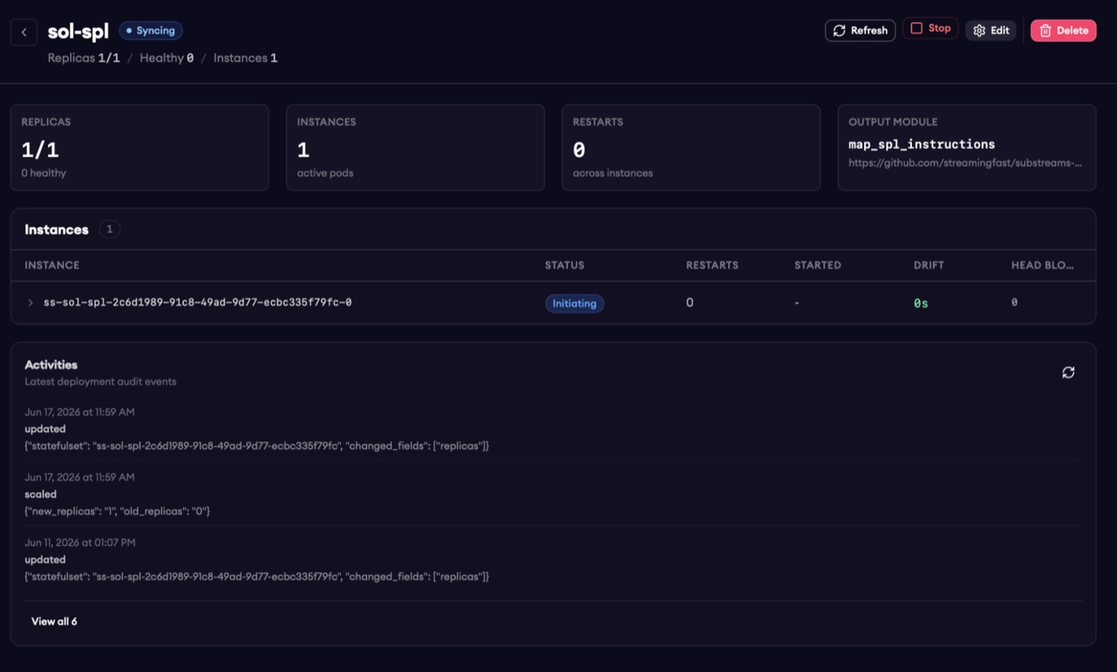Click the "active pods" label

[325, 172]
